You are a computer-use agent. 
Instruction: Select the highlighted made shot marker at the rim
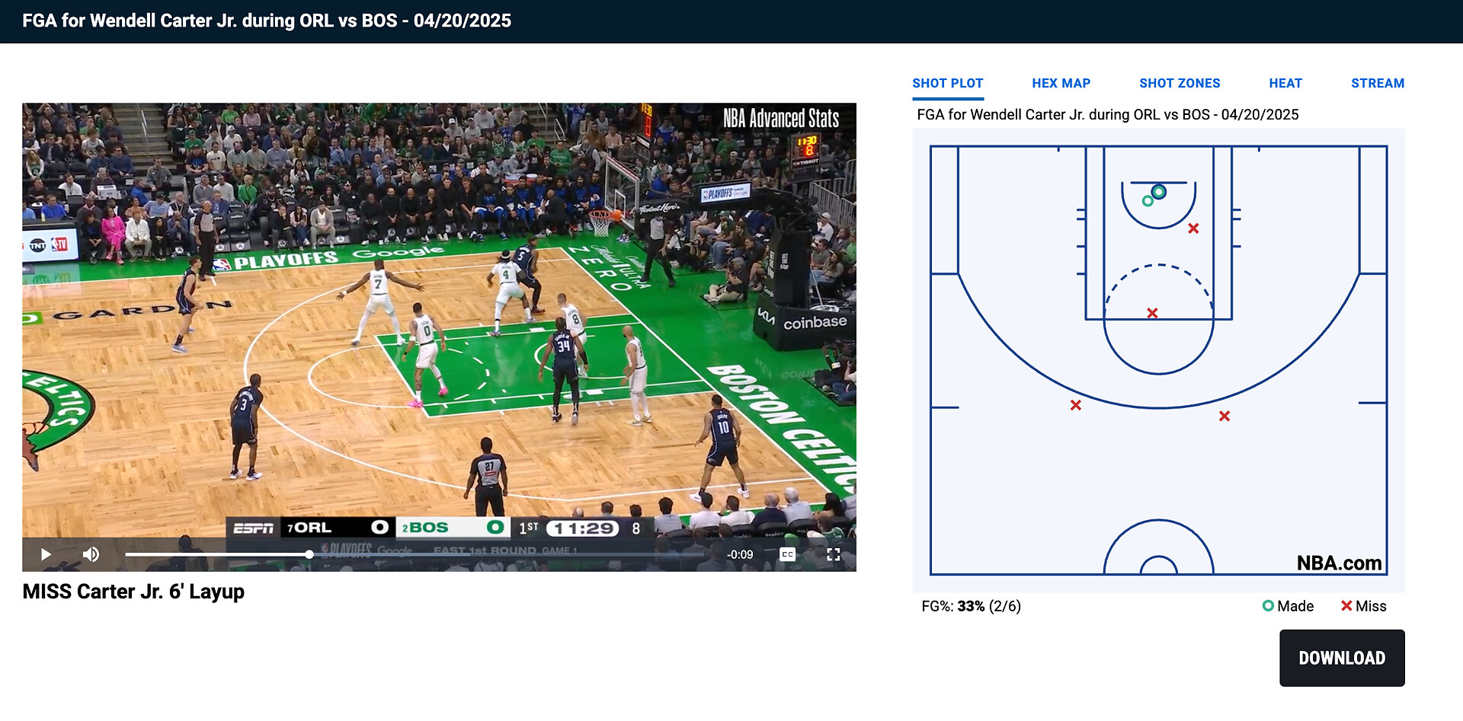(x=1159, y=192)
